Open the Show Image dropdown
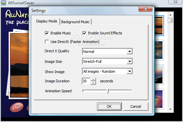 click(x=130, y=71)
